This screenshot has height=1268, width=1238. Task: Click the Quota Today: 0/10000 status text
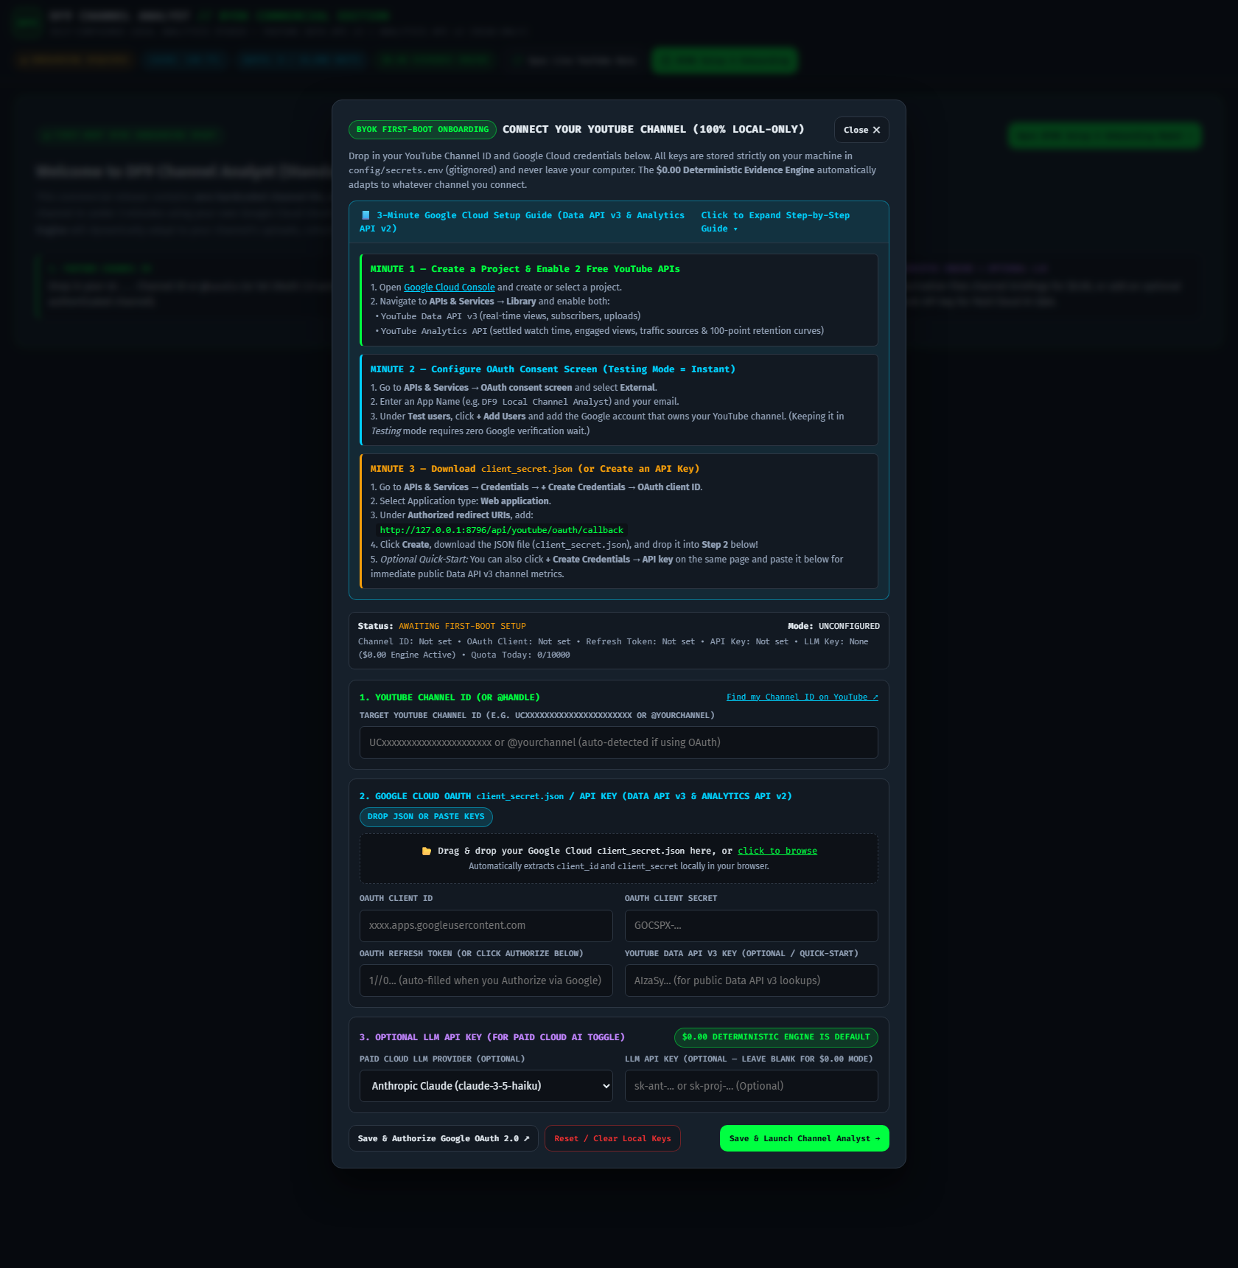(520, 655)
